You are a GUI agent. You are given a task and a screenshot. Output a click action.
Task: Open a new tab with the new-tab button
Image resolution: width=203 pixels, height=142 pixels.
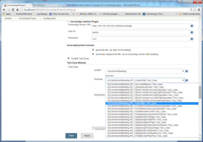[64, 5]
